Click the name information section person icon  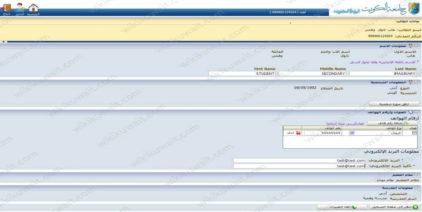tap(410, 46)
